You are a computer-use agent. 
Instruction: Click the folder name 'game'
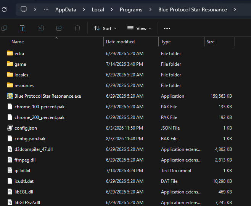click(x=20, y=64)
